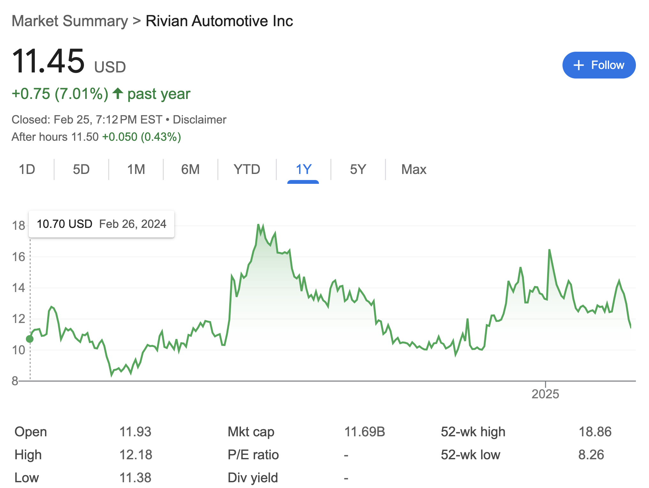
Task: Click the Div yield label
Action: (x=253, y=478)
